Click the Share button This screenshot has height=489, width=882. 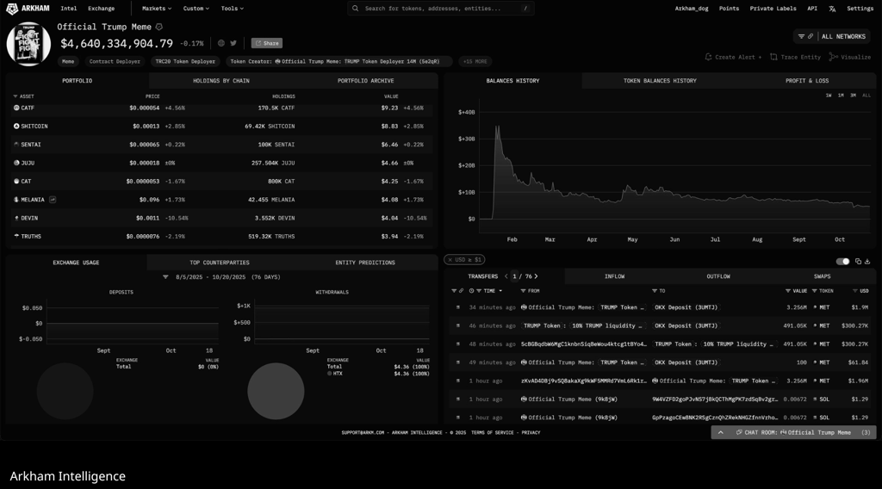[x=267, y=43]
